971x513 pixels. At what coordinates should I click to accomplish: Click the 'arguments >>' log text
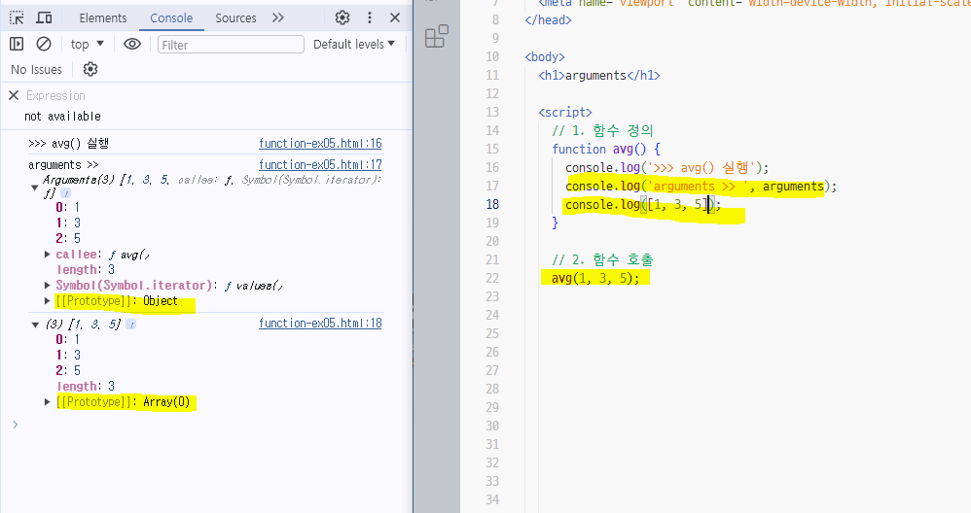tap(63, 164)
